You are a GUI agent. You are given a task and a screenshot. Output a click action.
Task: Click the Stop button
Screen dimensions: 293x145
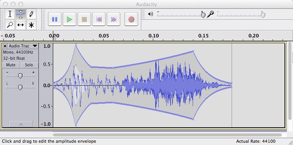pyautogui.click(x=84, y=19)
